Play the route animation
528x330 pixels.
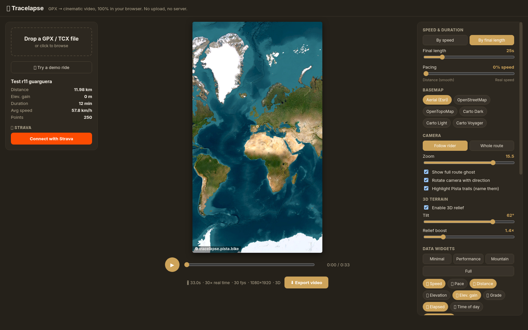click(x=172, y=265)
